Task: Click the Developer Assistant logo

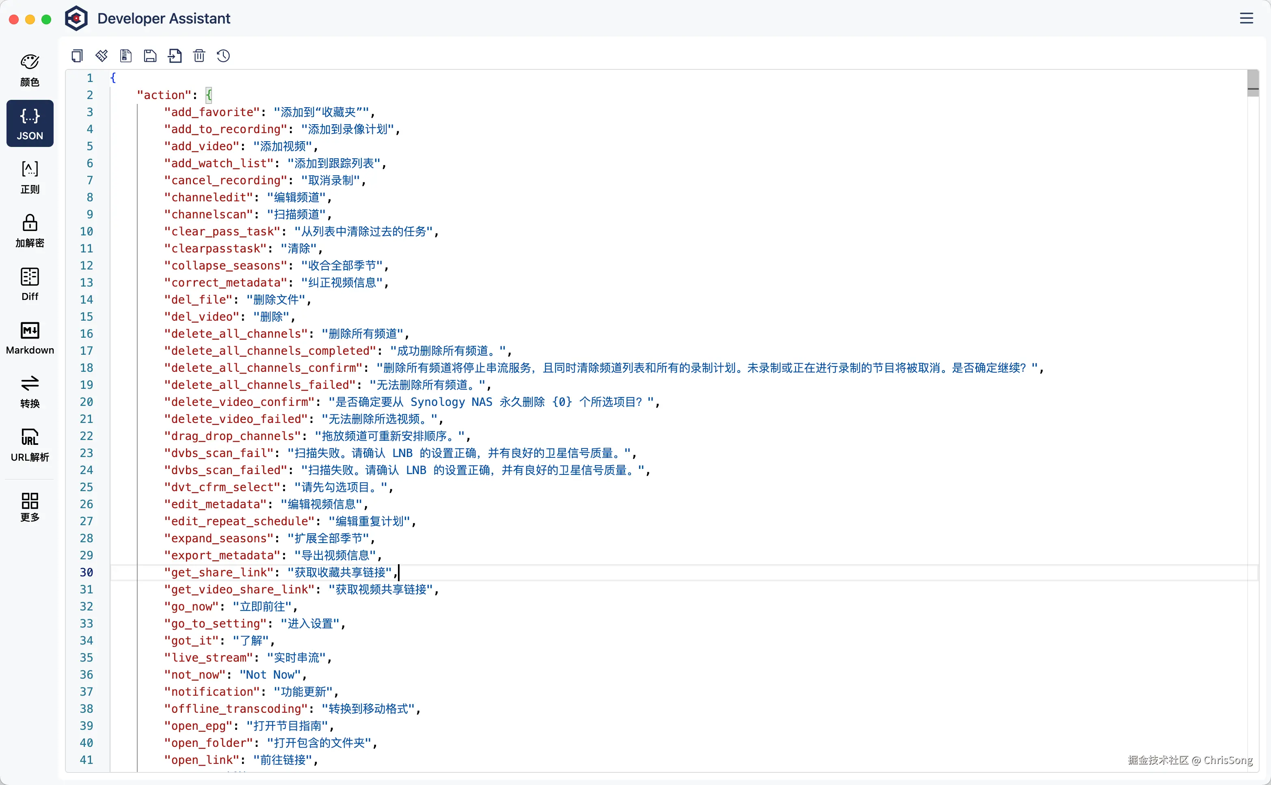Action: pos(76,18)
